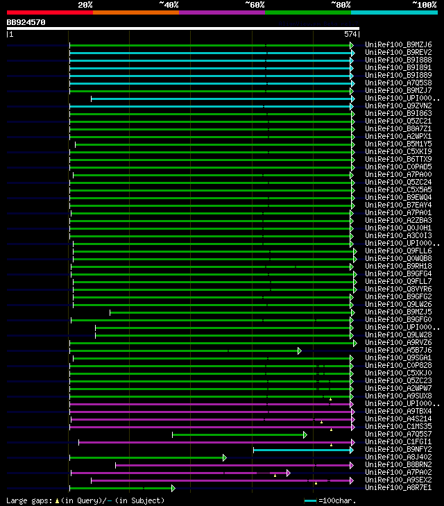The width and height of the screenshot is (444, 506).
Task: Click the short green alignment bar for A7Q5S7
Action: [238, 435]
